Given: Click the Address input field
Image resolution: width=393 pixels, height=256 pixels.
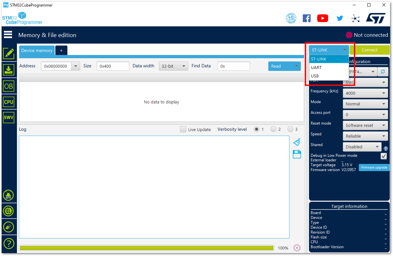Looking at the screenshot, I should (x=57, y=66).
